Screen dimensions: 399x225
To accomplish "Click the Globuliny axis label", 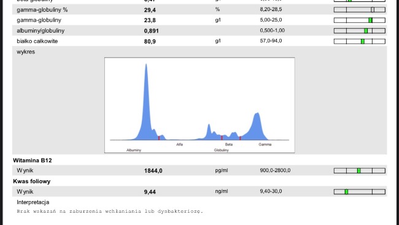I will pyautogui.click(x=222, y=151).
